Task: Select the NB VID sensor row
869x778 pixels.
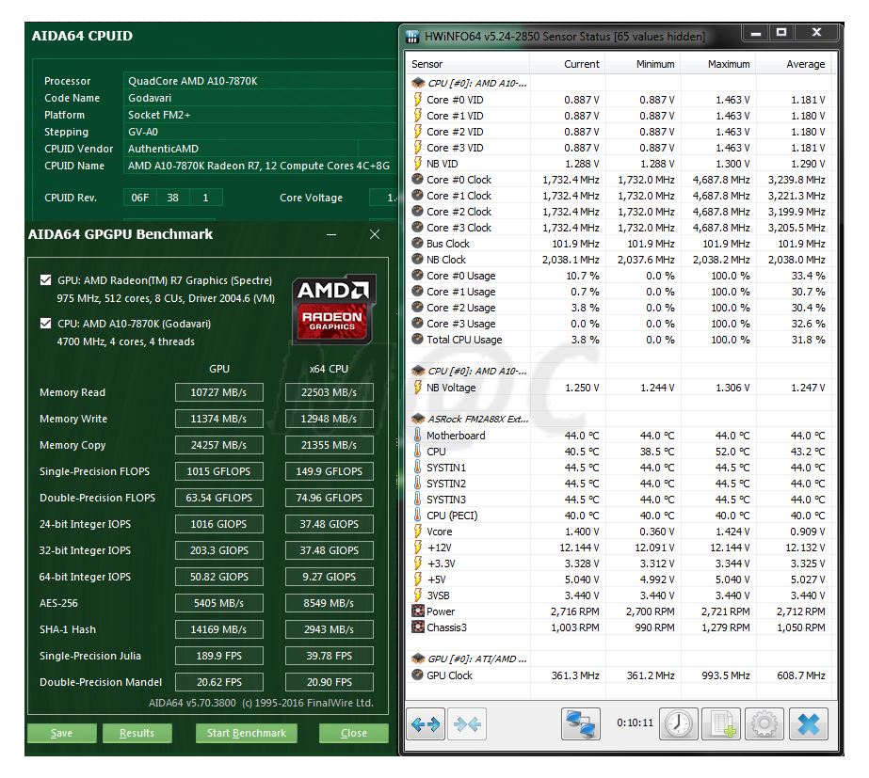Action: click(620, 164)
